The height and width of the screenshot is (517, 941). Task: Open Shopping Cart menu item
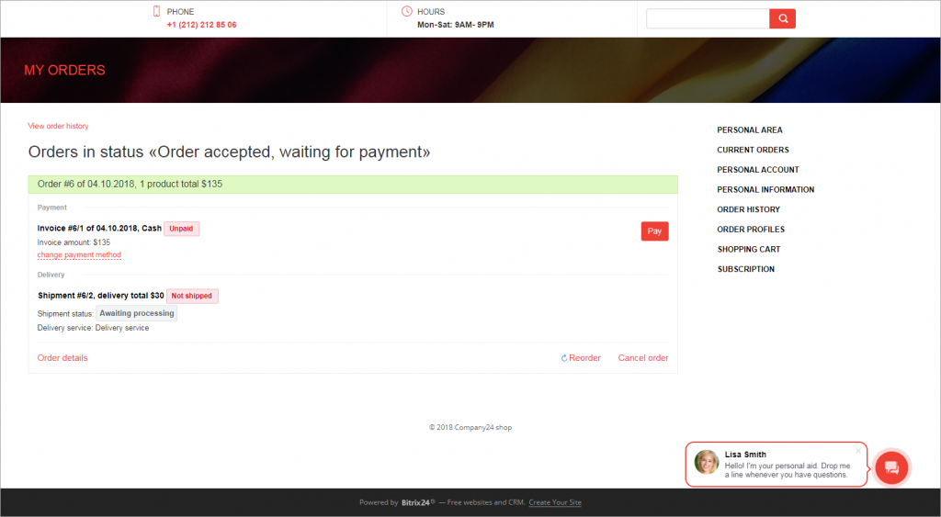tap(749, 250)
